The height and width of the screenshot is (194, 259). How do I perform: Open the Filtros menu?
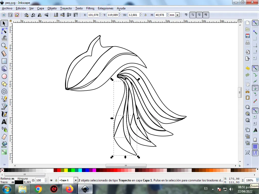90,8
